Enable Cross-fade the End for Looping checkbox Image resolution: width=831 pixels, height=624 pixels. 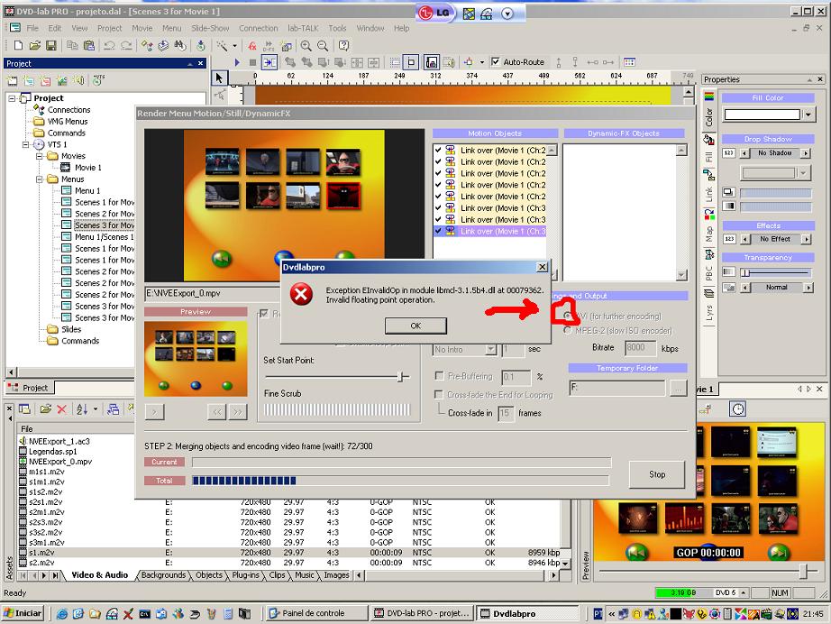point(439,394)
